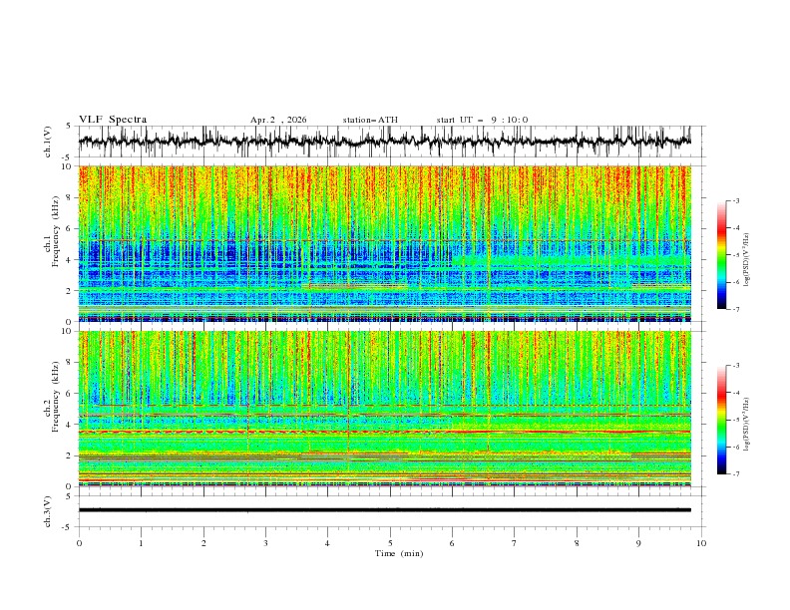This screenshot has height=610, width=790.
Task: Click inside the ch.1 spectrogram panel
Action: (384, 243)
